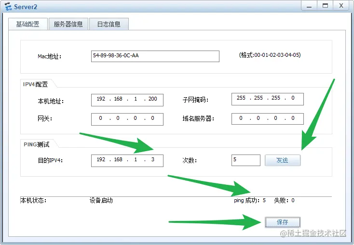Image resolution: width=354 pixels, height=245 pixels.
Task: Maximize the Server2 window
Action: click(x=325, y=6)
